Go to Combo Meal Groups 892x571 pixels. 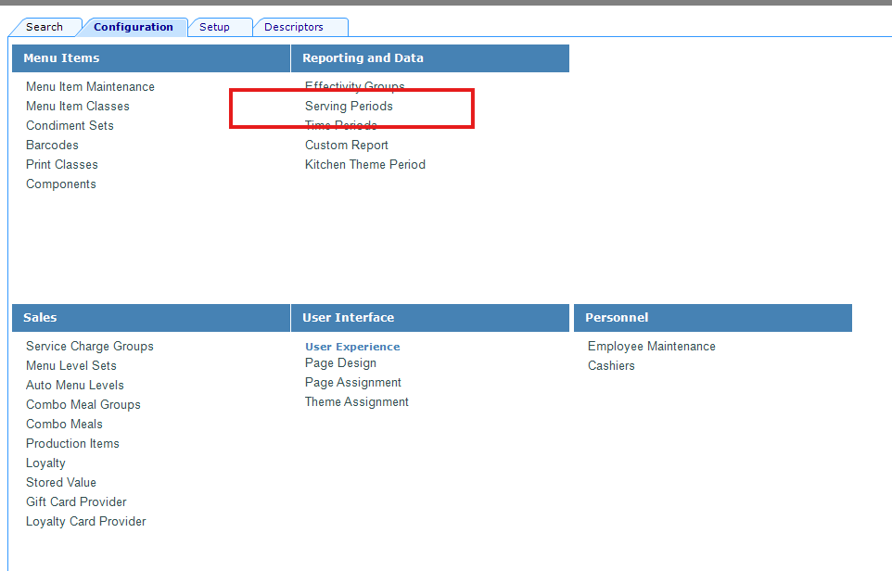click(x=83, y=405)
